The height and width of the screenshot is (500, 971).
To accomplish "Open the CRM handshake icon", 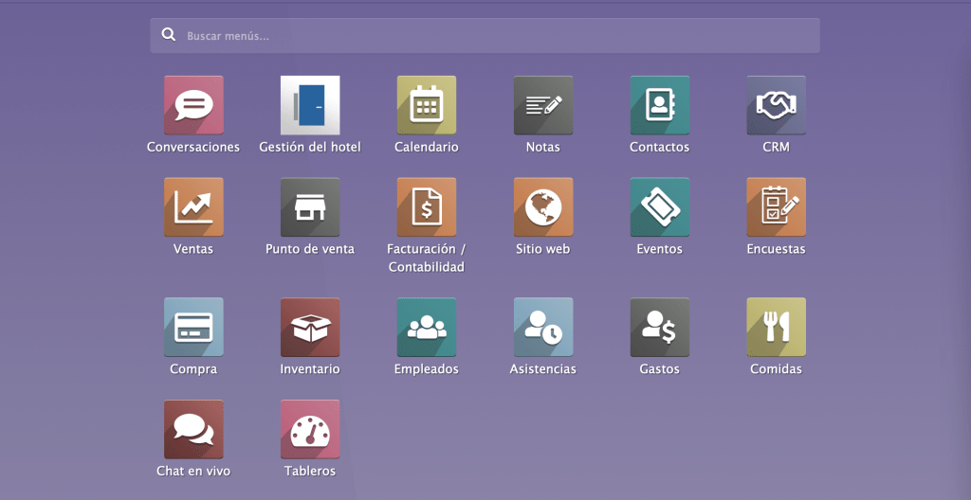I will pyautogui.click(x=776, y=105).
